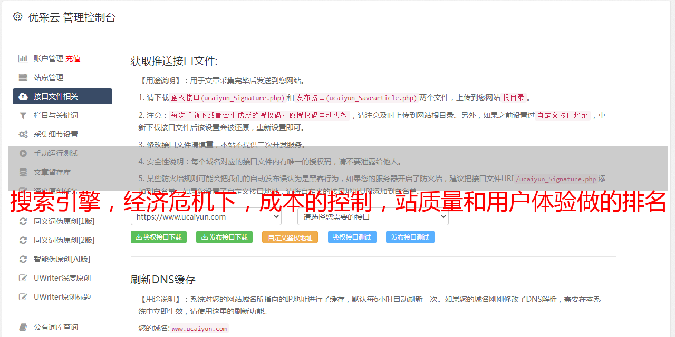Open UWriter深度原创 sidebar item
The image size is (675, 337).
[62, 278]
